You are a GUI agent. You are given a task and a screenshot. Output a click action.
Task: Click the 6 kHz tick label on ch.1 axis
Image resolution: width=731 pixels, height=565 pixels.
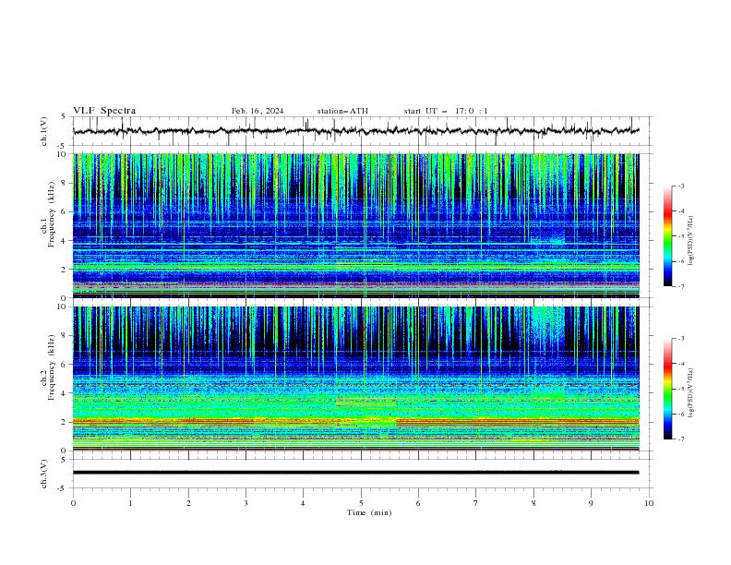pos(65,211)
